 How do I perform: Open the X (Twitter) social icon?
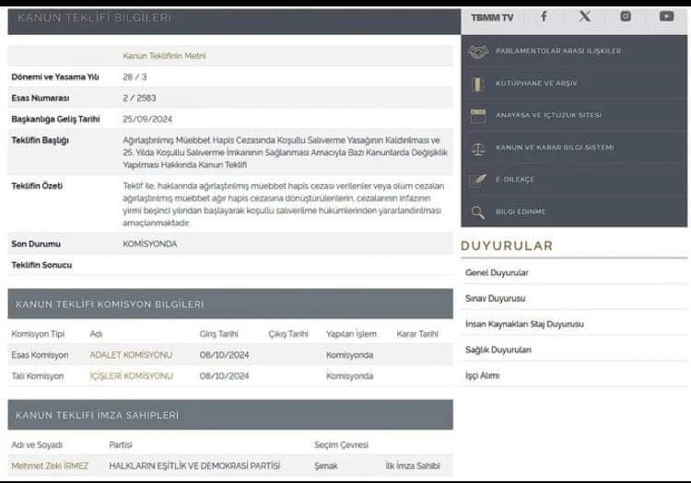585,17
